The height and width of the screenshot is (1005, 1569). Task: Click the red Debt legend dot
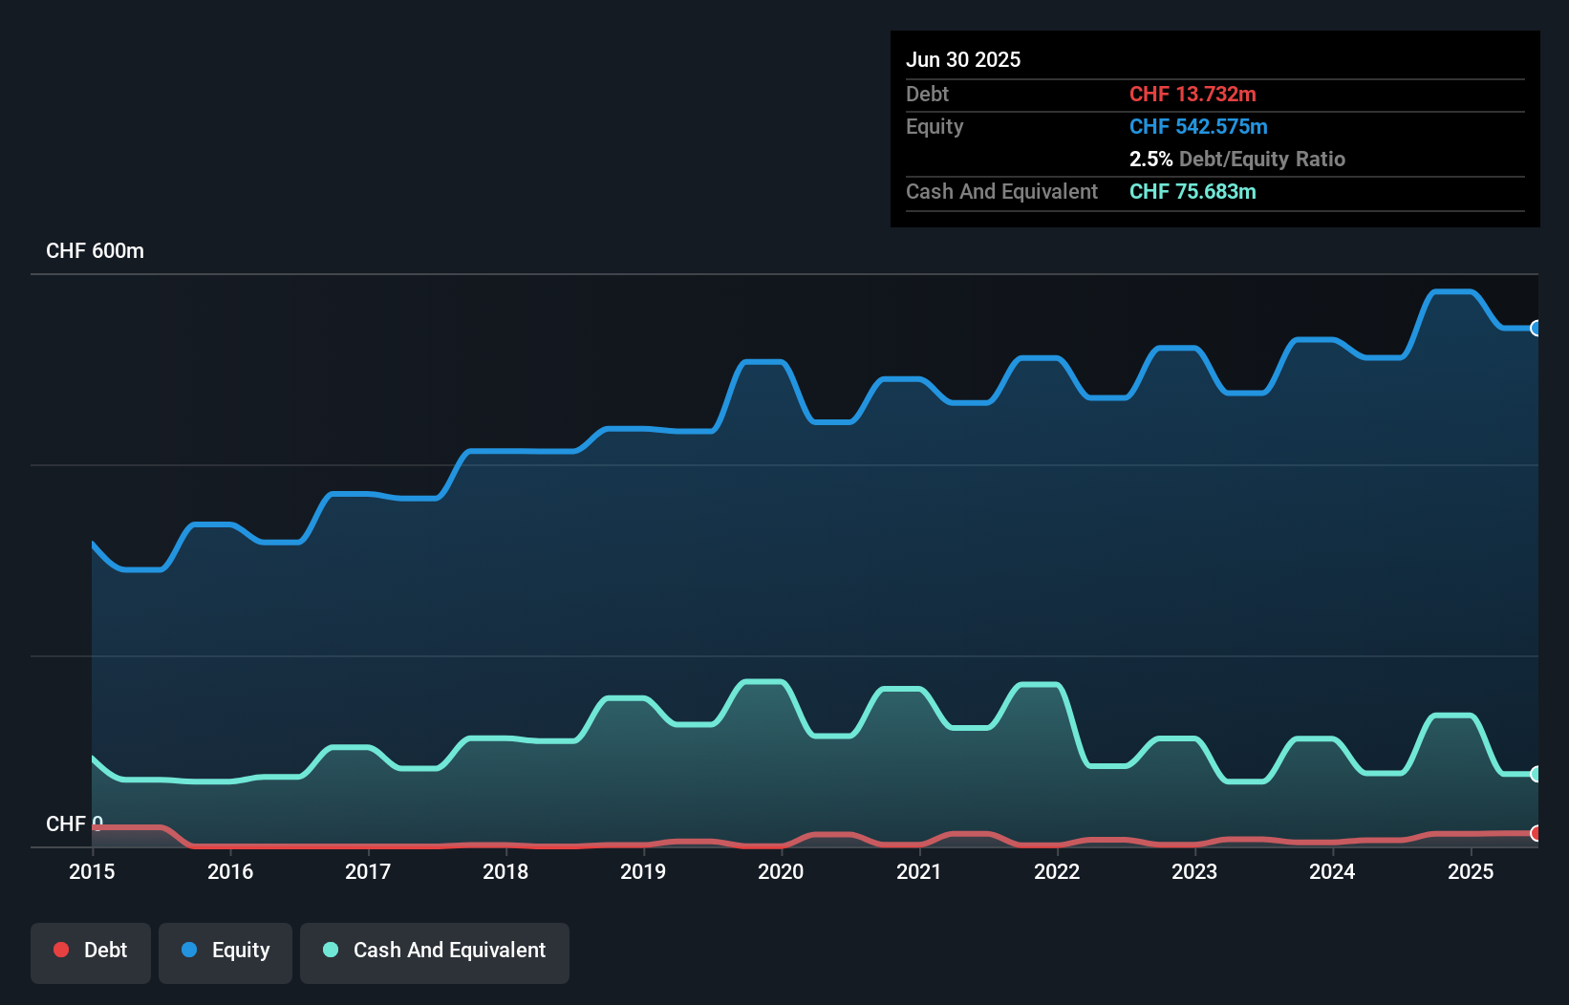click(x=61, y=950)
